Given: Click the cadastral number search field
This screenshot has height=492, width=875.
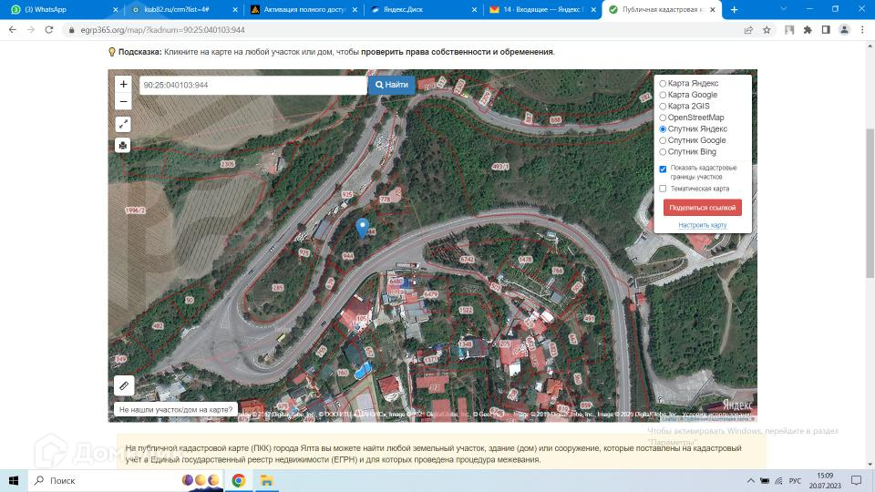Looking at the screenshot, I should pos(252,85).
